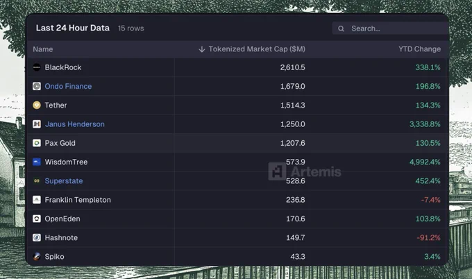Click the 528.6 market cap value

pos(295,181)
